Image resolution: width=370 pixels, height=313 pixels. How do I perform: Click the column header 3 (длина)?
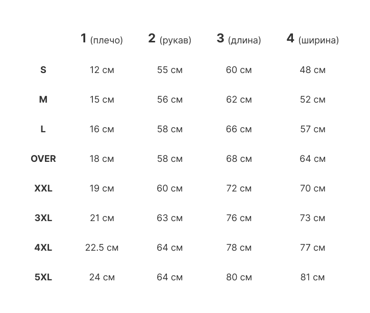point(238,39)
